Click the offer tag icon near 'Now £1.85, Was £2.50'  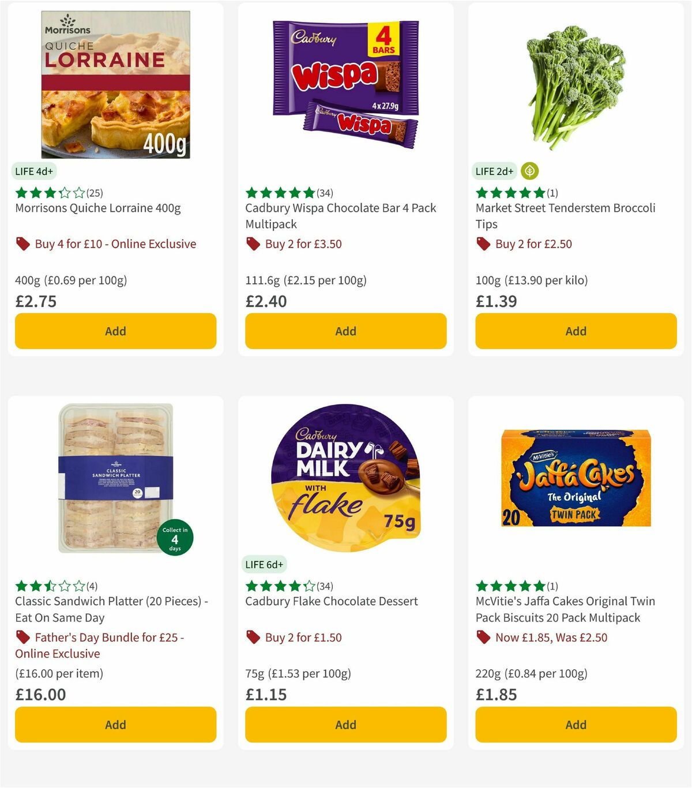click(483, 637)
